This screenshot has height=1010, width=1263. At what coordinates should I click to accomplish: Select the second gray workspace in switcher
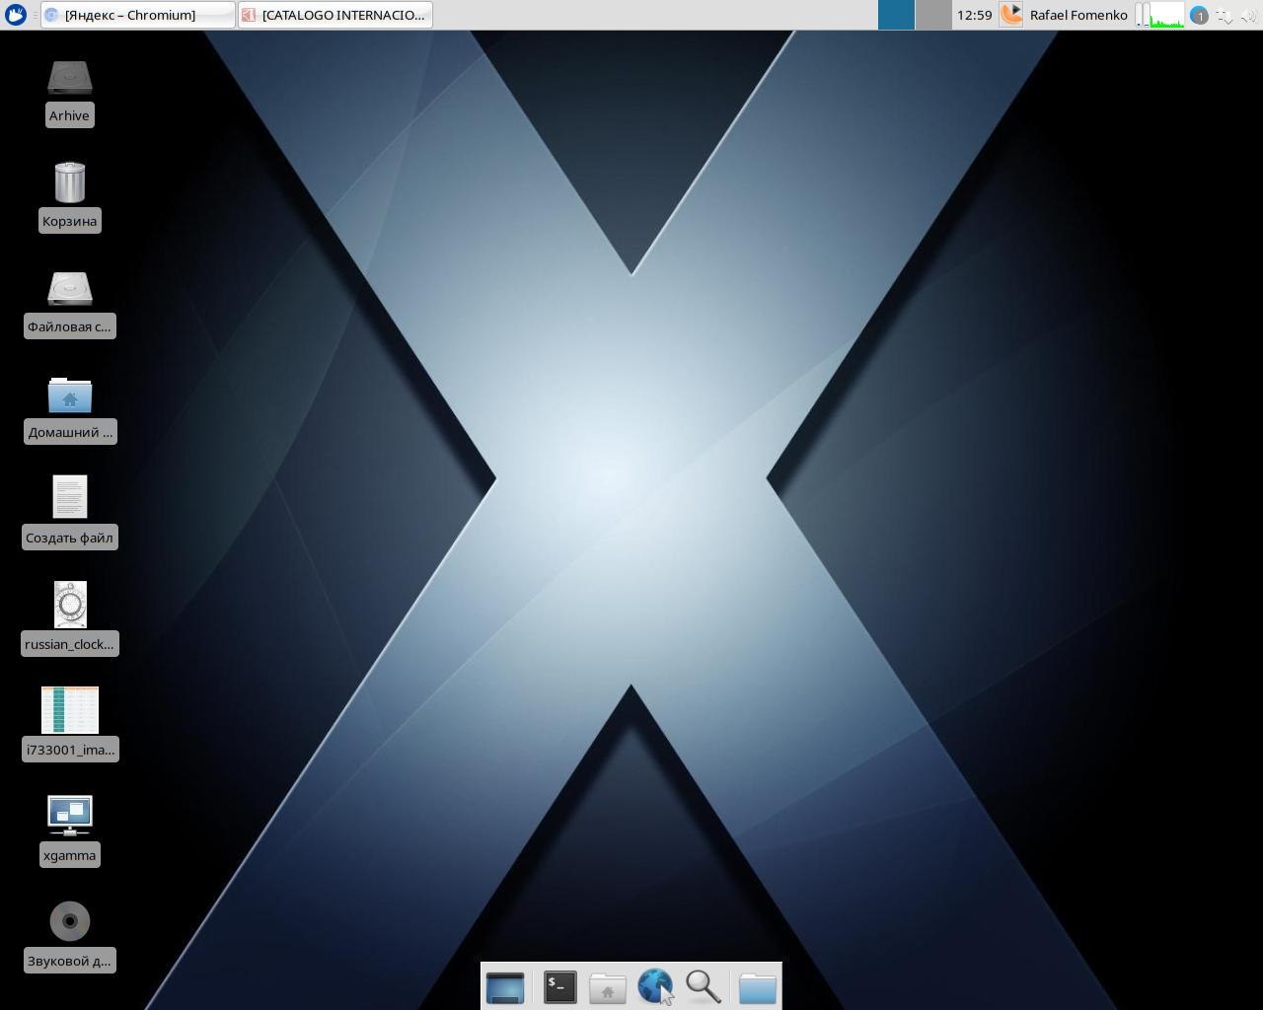tap(933, 15)
